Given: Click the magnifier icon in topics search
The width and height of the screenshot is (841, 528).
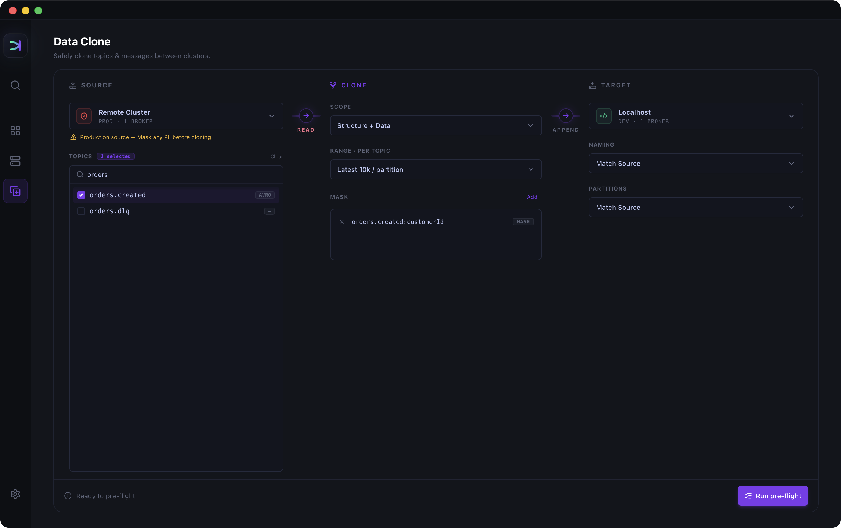Looking at the screenshot, I should (x=80, y=175).
